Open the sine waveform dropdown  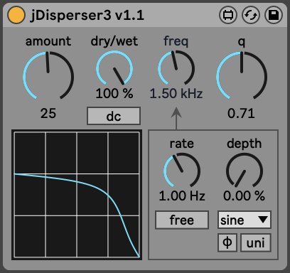(245, 220)
